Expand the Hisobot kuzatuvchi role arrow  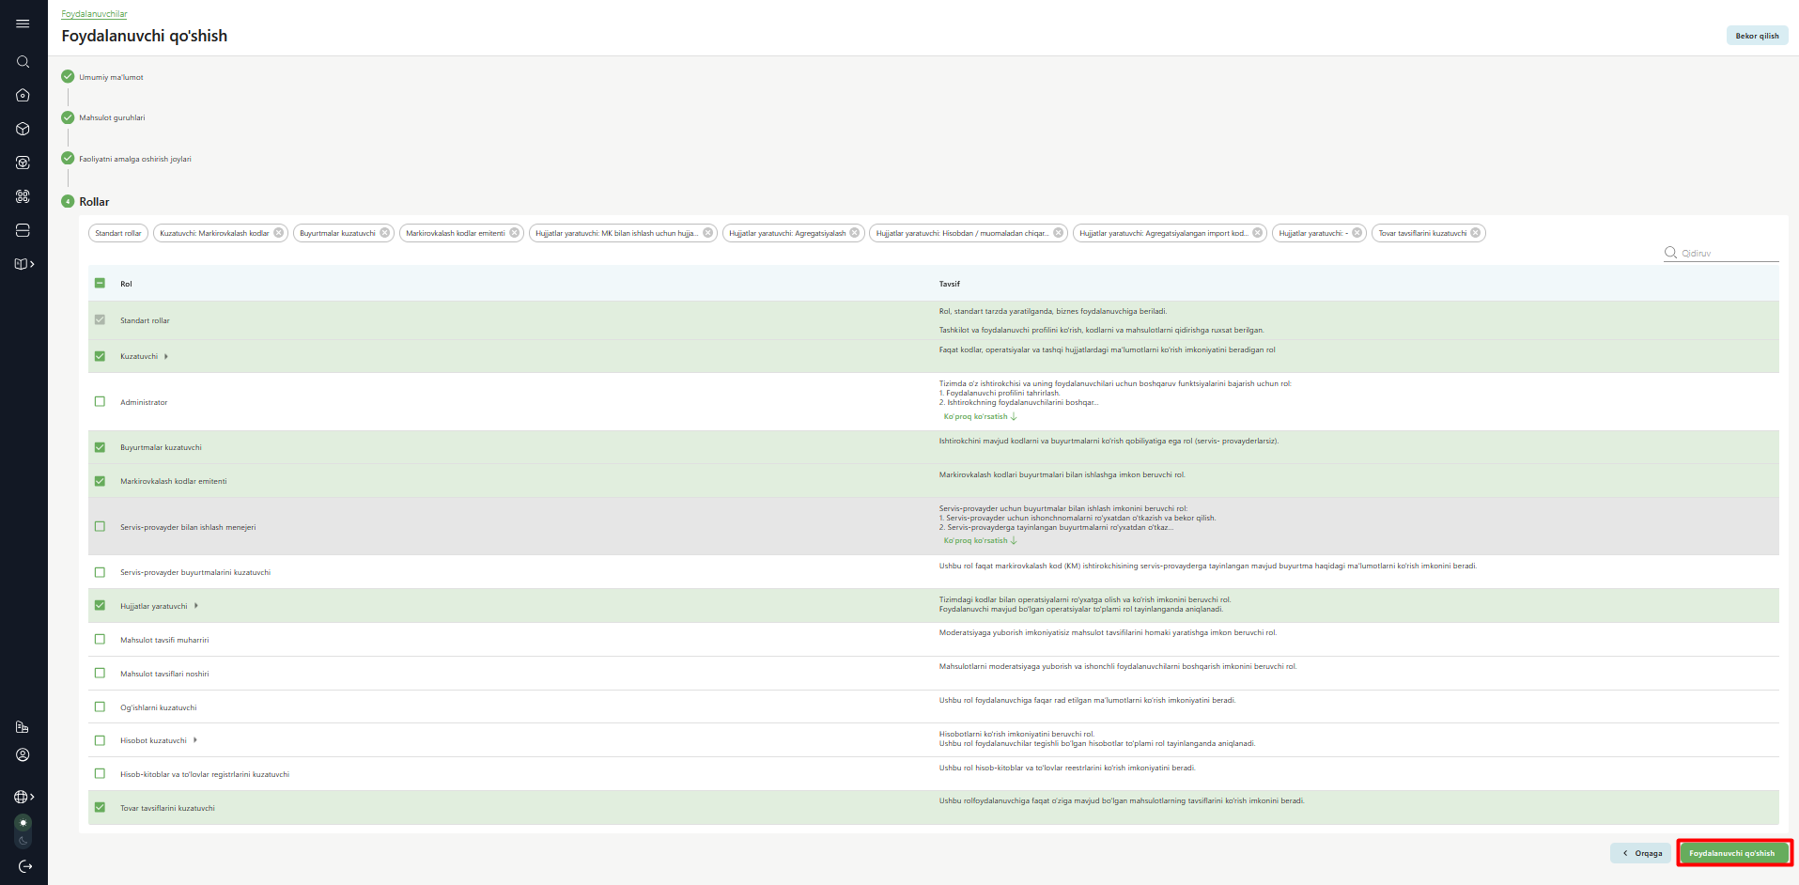[194, 740]
